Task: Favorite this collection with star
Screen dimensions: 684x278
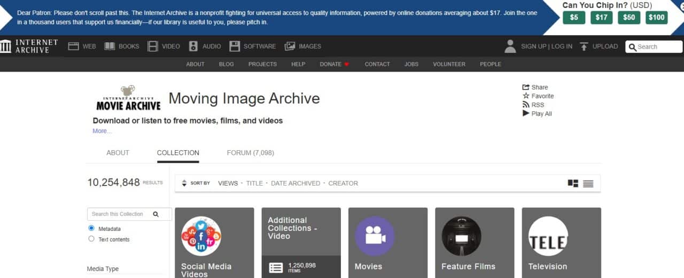Action: click(x=538, y=96)
